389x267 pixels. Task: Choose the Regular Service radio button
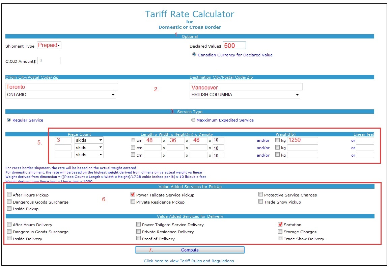[9, 120]
